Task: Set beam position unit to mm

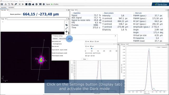Action: 86,41
